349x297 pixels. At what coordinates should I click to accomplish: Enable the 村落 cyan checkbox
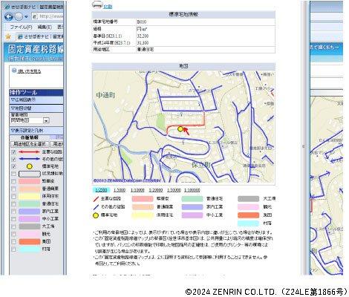click(x=14, y=249)
